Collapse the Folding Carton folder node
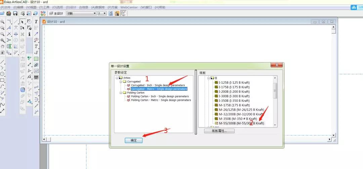Screen dimensions: 363x169 click(121, 93)
